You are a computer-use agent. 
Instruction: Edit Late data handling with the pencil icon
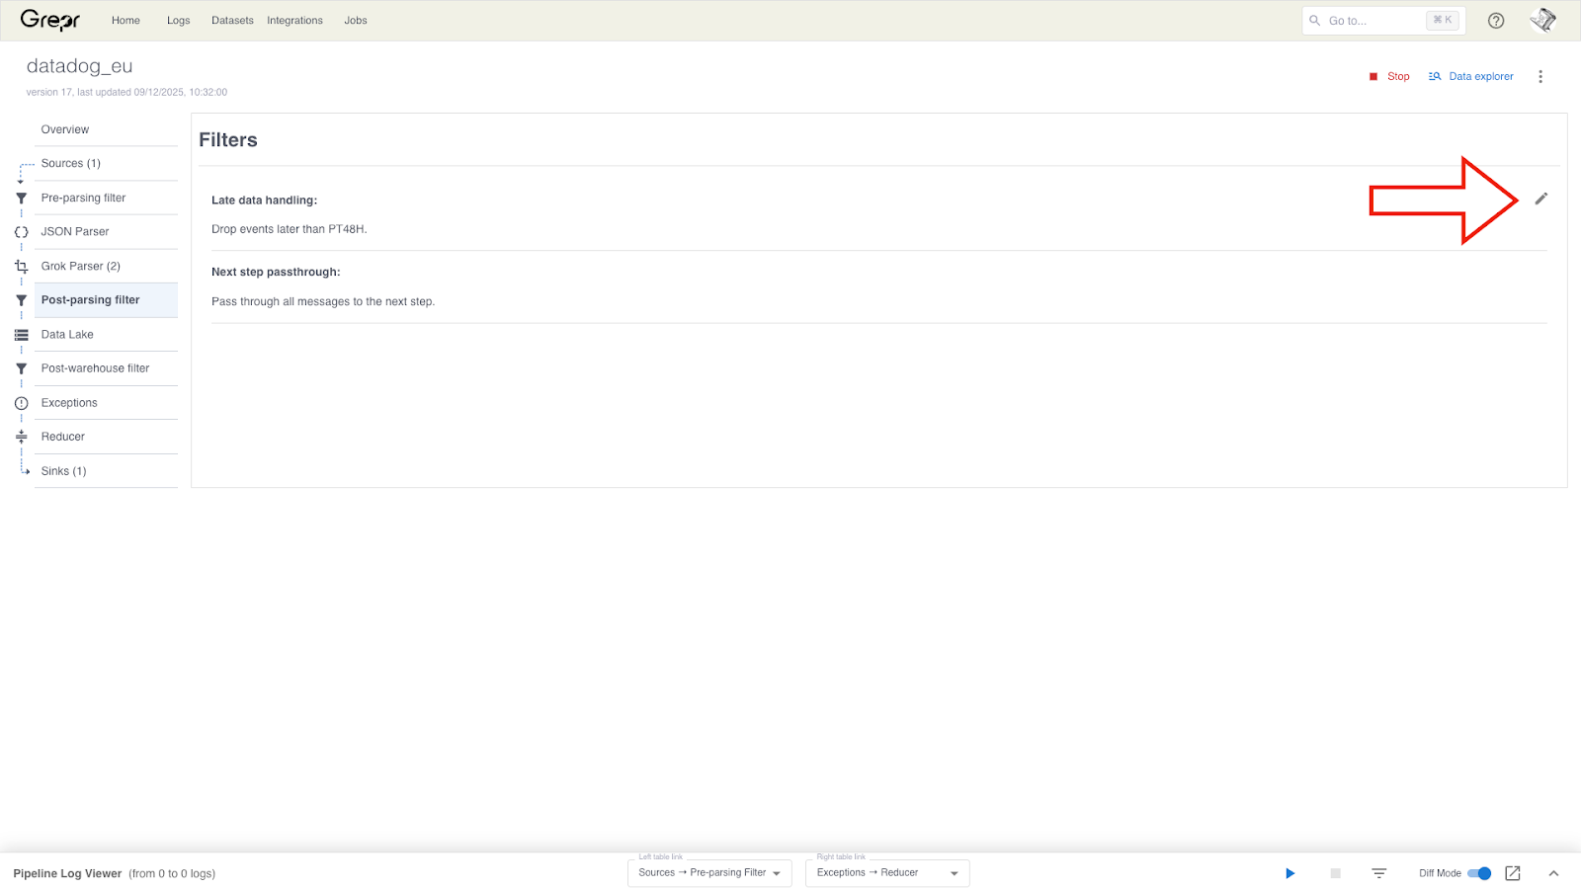[1541, 199]
